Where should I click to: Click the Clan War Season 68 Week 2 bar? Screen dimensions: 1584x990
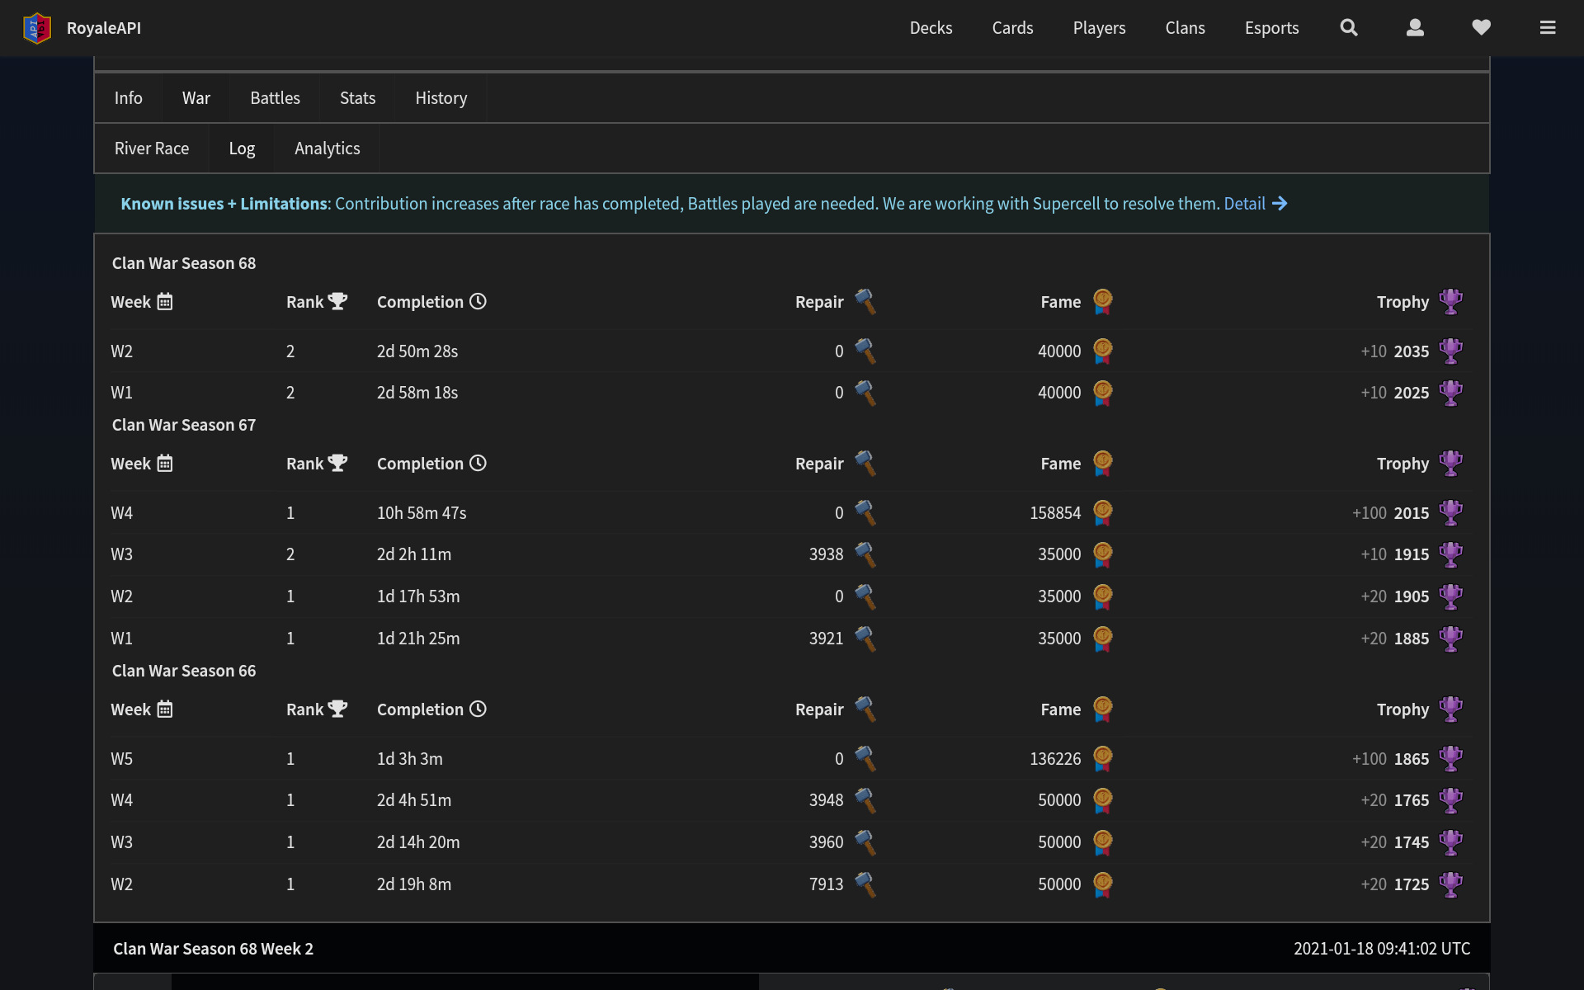coord(791,949)
